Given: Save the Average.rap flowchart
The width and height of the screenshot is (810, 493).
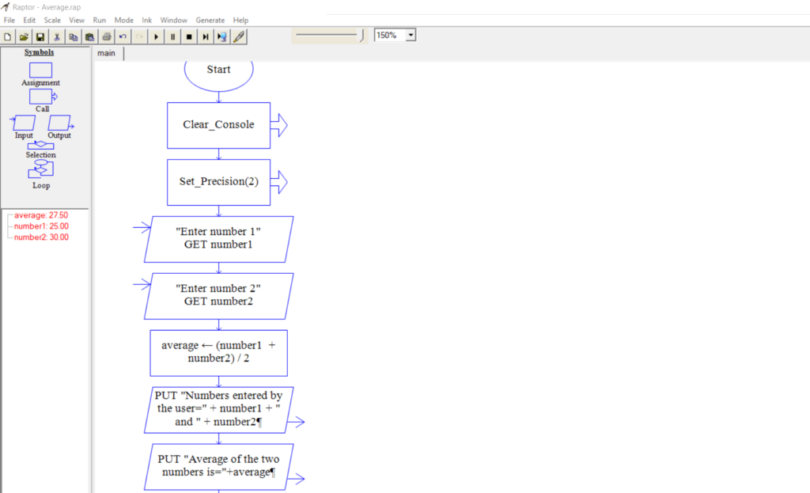Looking at the screenshot, I should tap(40, 36).
